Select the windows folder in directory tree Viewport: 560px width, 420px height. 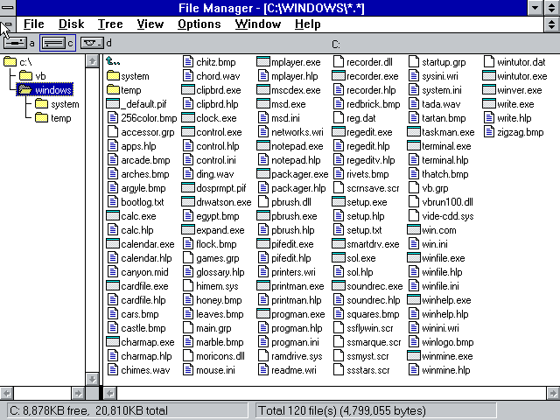24,90
